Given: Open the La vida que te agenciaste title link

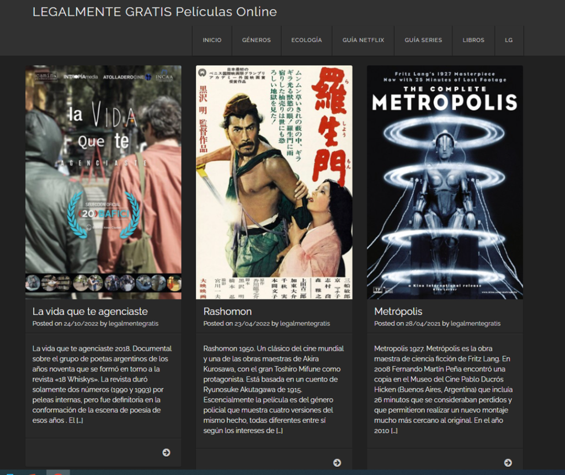Looking at the screenshot, I should point(90,311).
